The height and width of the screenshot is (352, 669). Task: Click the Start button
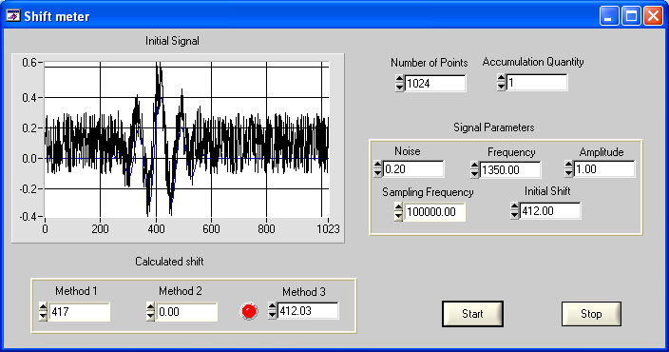(472, 314)
